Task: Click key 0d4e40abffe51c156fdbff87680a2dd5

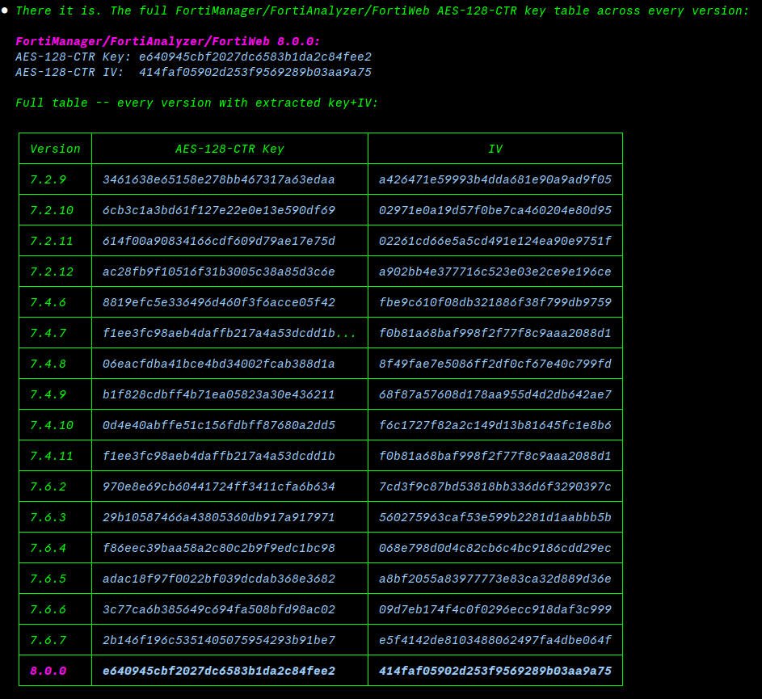Action: [x=219, y=425]
